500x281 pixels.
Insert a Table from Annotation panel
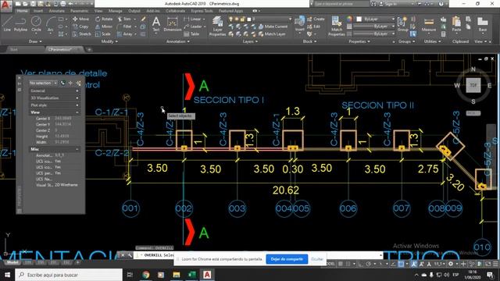click(x=191, y=34)
